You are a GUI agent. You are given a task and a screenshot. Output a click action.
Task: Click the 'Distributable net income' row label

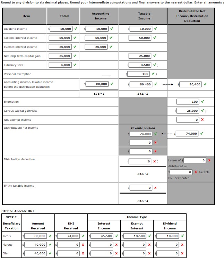click(21, 128)
